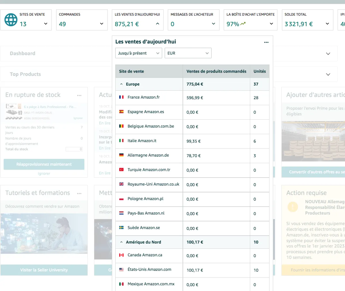
Task: Open the Seller University tutorial image
Action: pos(44,233)
